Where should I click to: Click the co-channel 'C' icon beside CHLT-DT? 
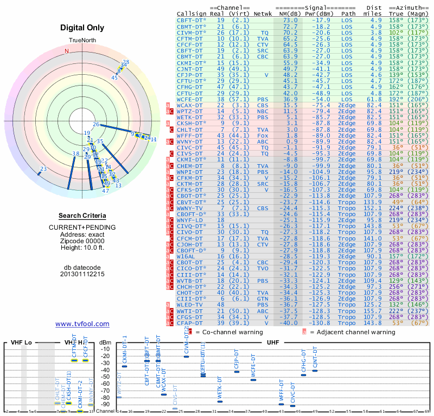[171, 129]
